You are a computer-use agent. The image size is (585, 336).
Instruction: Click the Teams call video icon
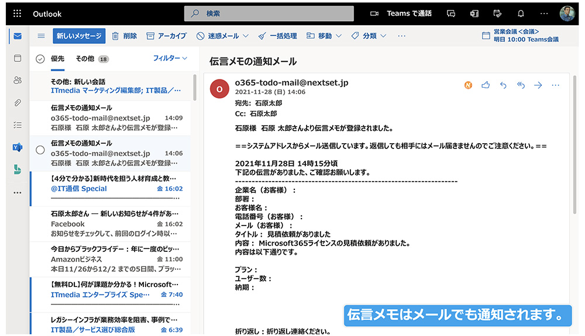click(374, 14)
